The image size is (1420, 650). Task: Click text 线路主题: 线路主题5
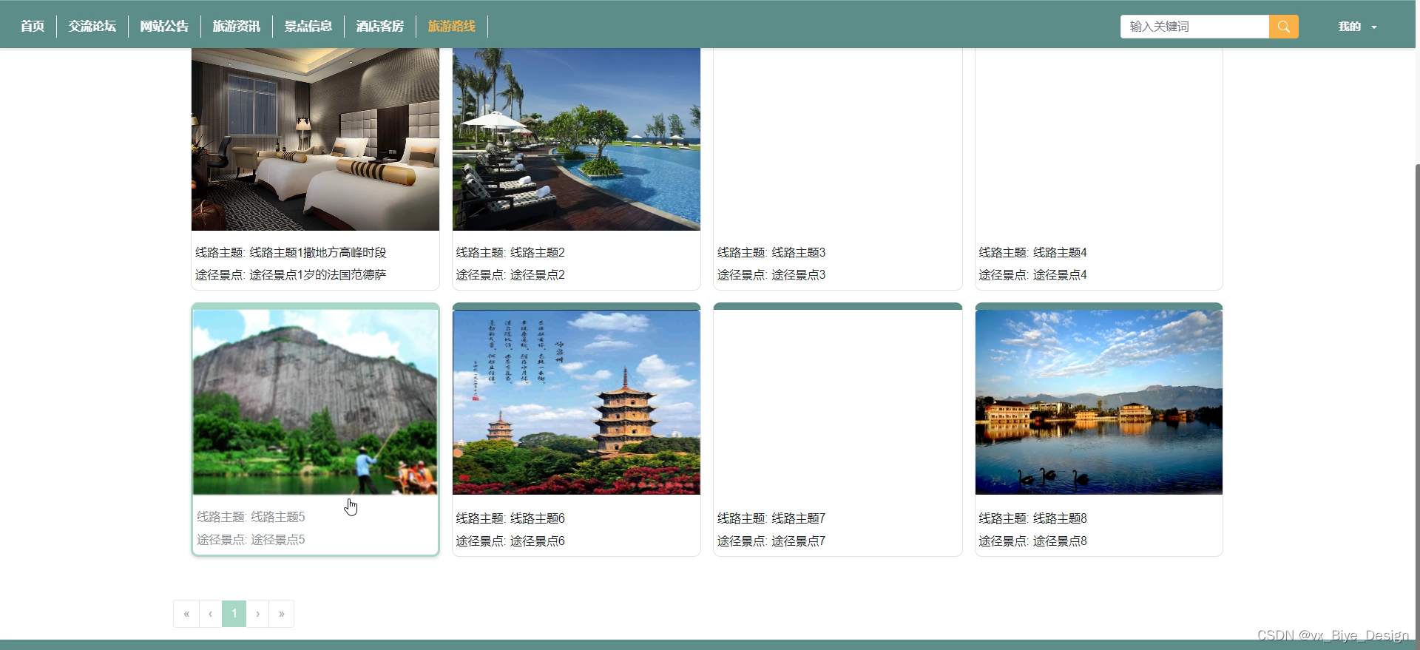251,517
